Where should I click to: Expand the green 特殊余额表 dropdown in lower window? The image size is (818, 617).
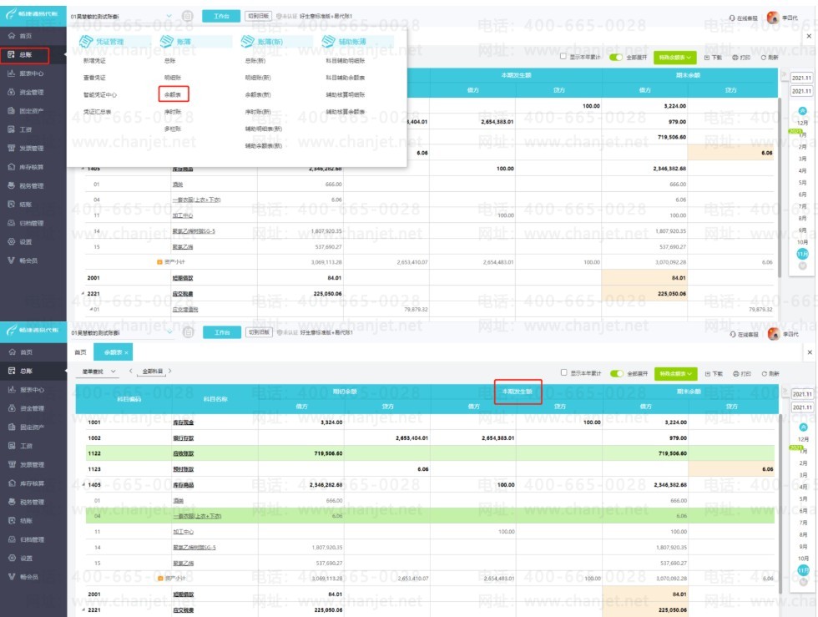pos(675,373)
